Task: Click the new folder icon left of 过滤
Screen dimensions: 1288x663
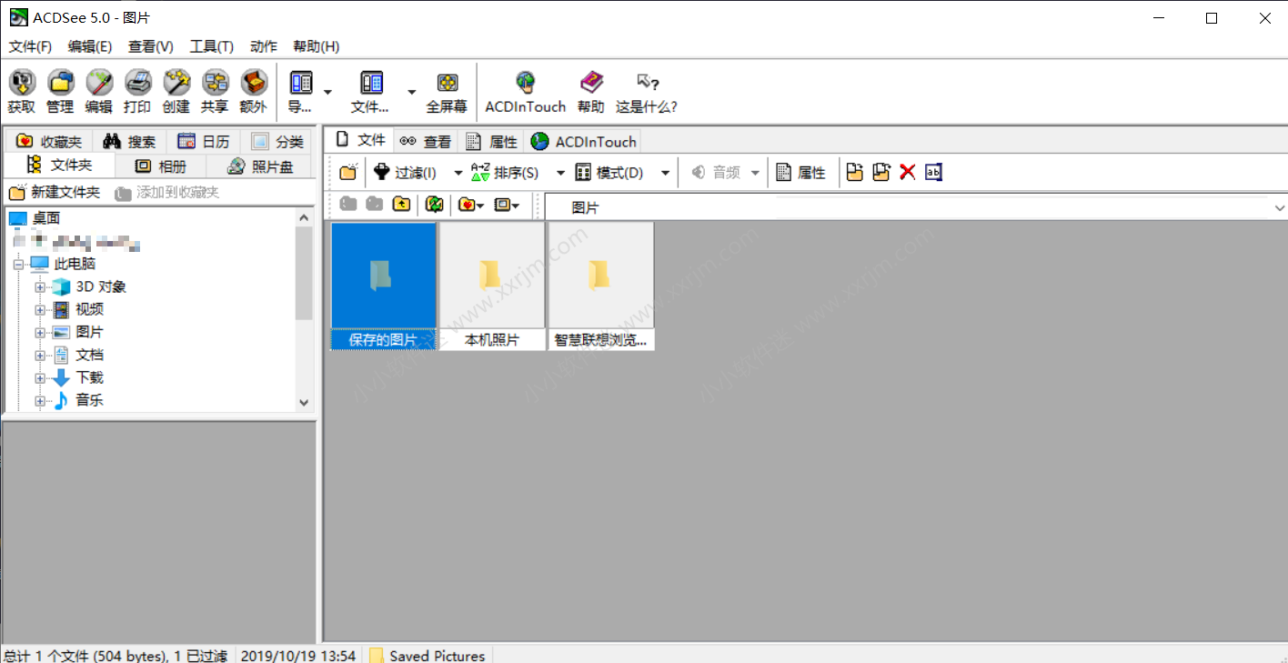Action: [347, 172]
